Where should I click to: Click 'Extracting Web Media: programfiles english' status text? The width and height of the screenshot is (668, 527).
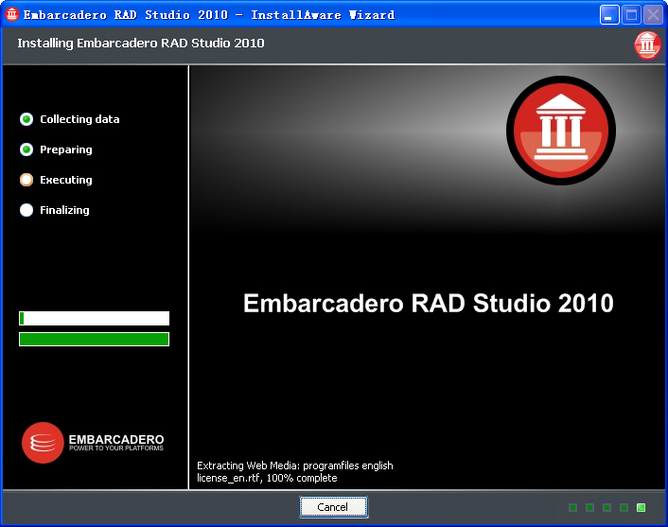pyautogui.click(x=295, y=466)
